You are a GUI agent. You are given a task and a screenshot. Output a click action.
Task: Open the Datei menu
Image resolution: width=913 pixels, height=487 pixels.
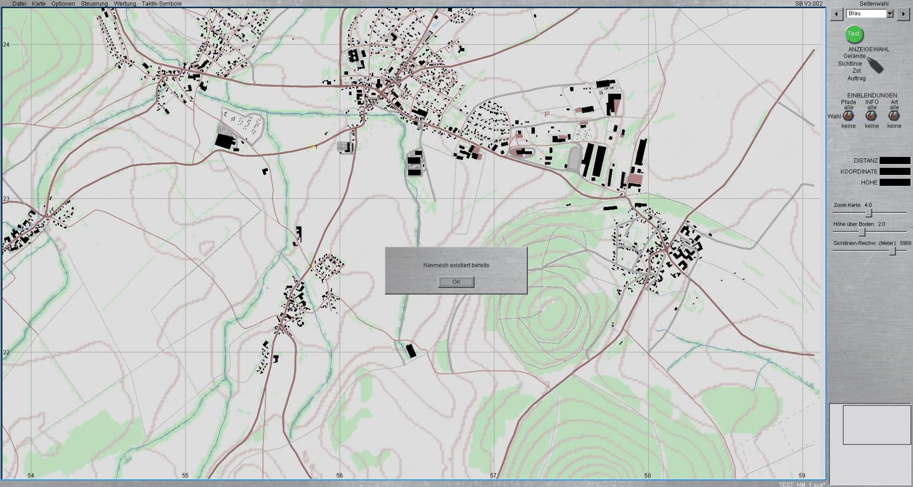[x=19, y=4]
